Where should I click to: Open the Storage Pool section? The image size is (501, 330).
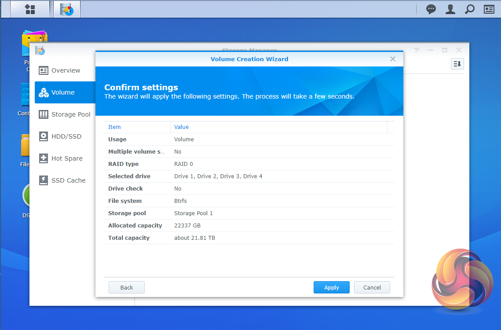[65, 114]
